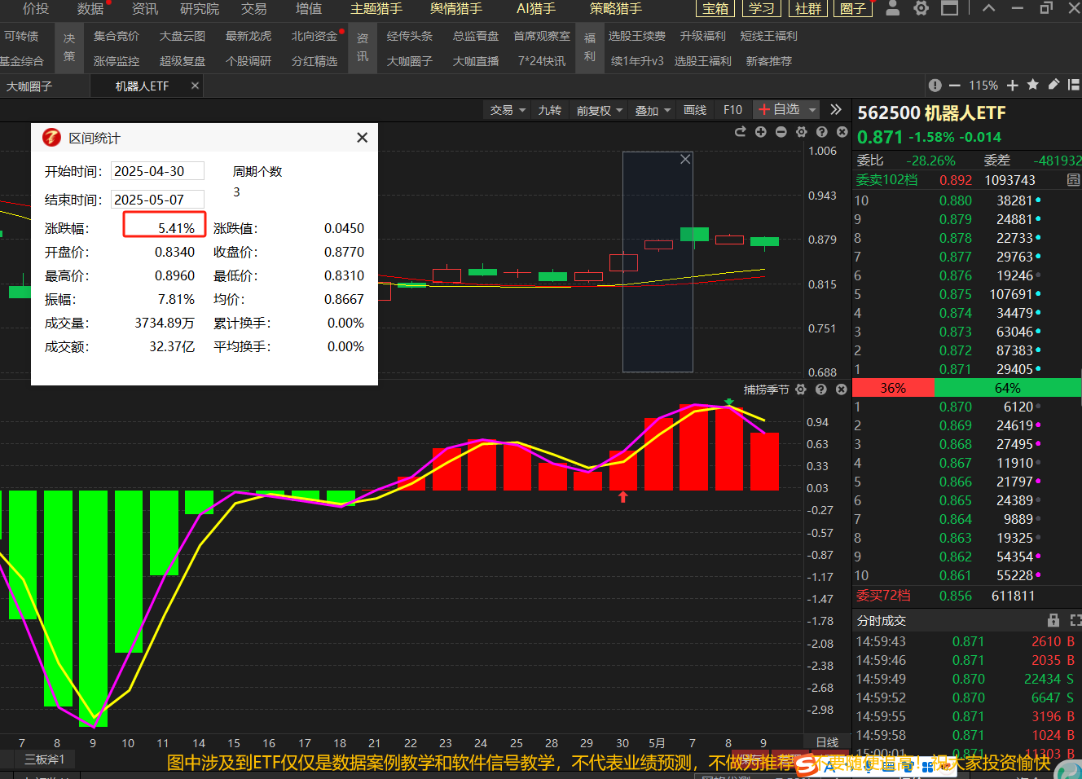1082x779 pixels.
Task: Switch to the 机器人ETF tab
Action: point(142,86)
